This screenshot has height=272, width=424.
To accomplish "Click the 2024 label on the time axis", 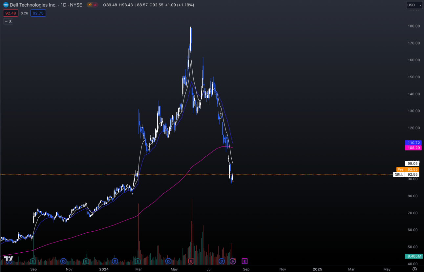I will click(104, 269).
